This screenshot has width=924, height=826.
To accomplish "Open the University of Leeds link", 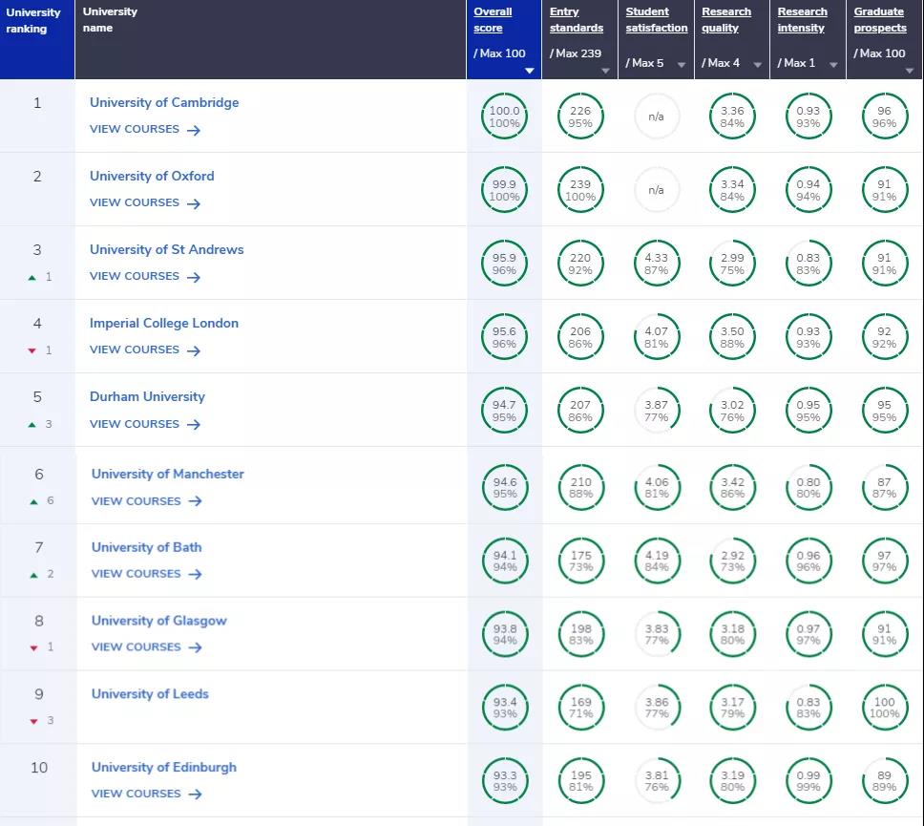I will click(150, 694).
